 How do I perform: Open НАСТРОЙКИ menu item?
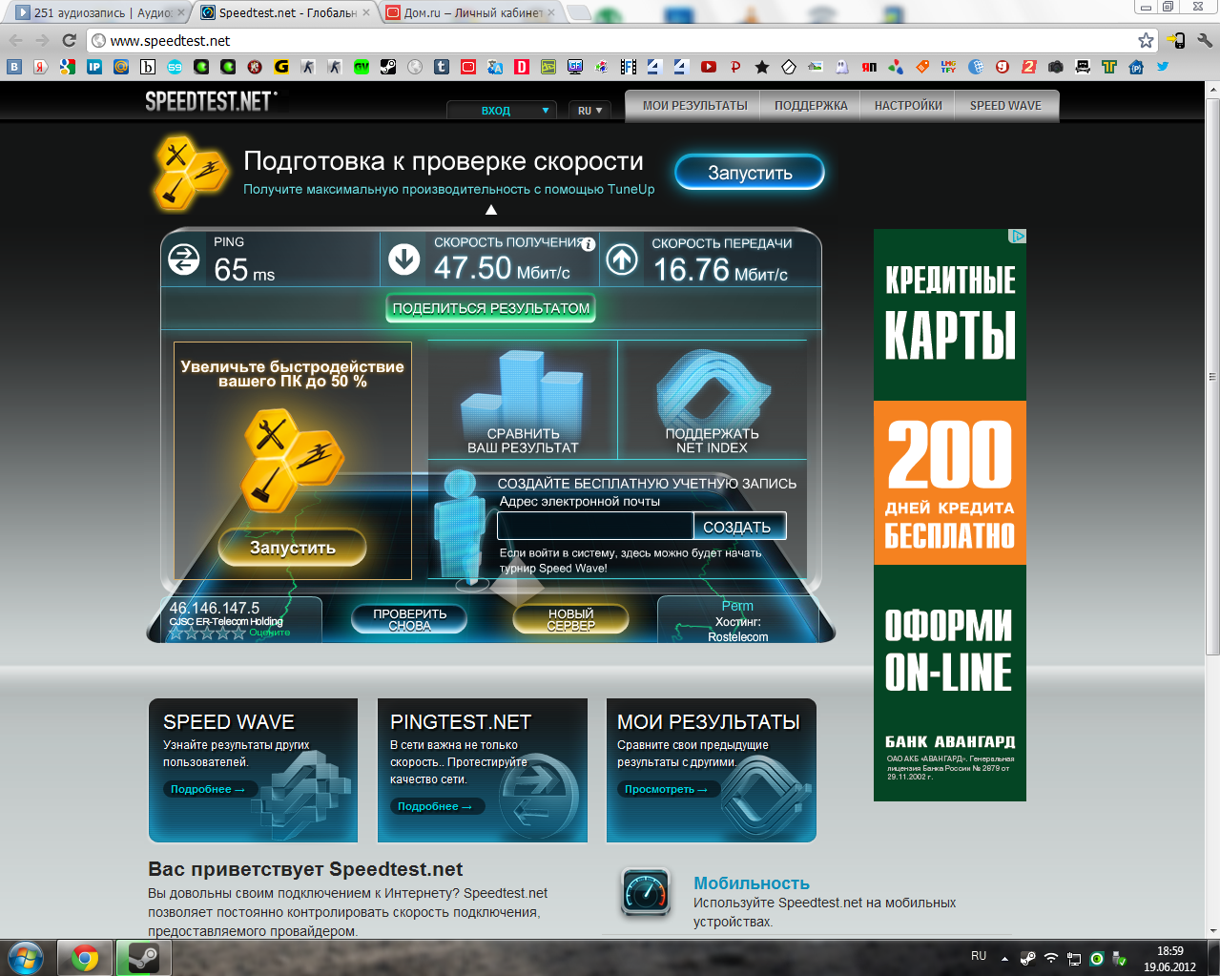point(908,106)
